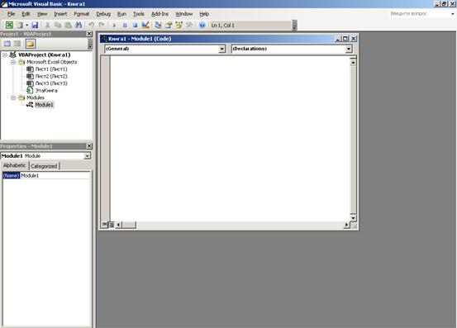Viewport: 457px width, 328px height.
Task: Open the Window menu
Action: coord(184,14)
